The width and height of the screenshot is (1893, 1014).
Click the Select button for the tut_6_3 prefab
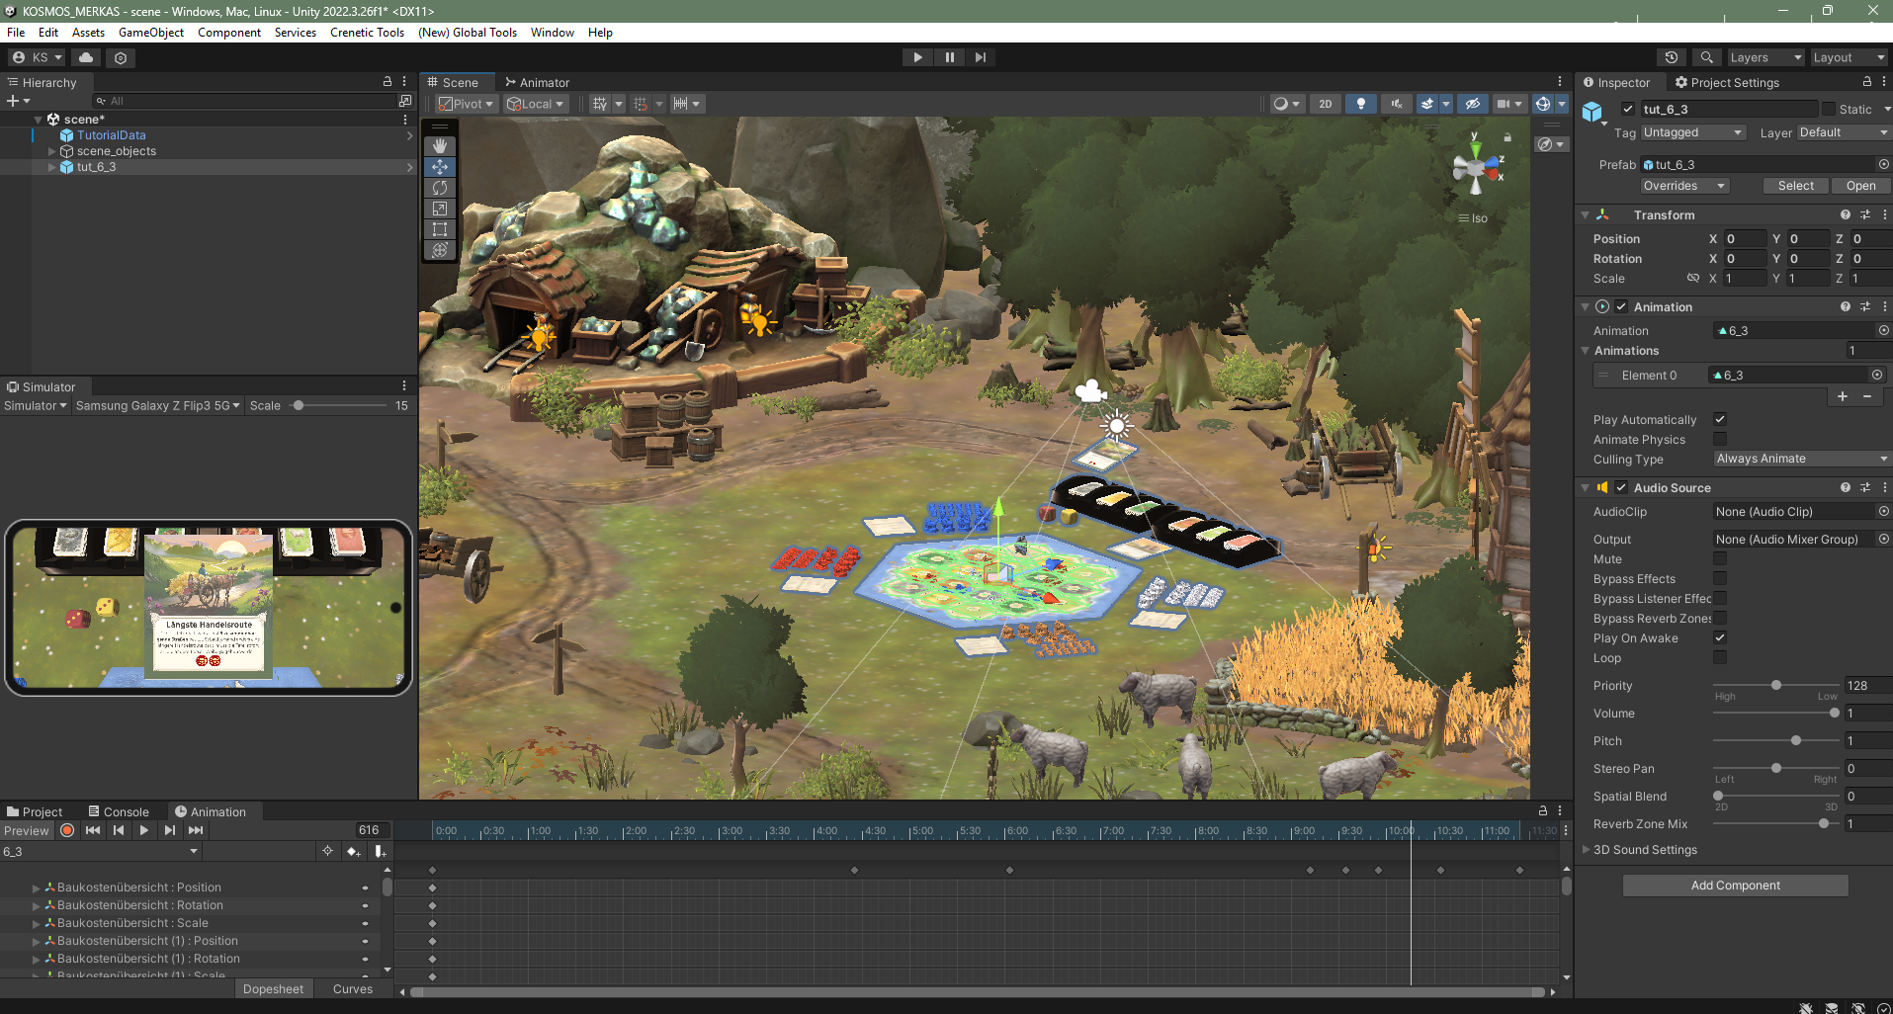pos(1794,185)
